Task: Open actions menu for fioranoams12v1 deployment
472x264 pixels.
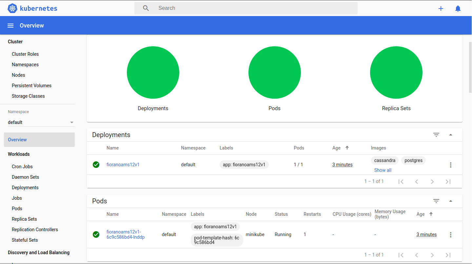Action: pos(451,165)
